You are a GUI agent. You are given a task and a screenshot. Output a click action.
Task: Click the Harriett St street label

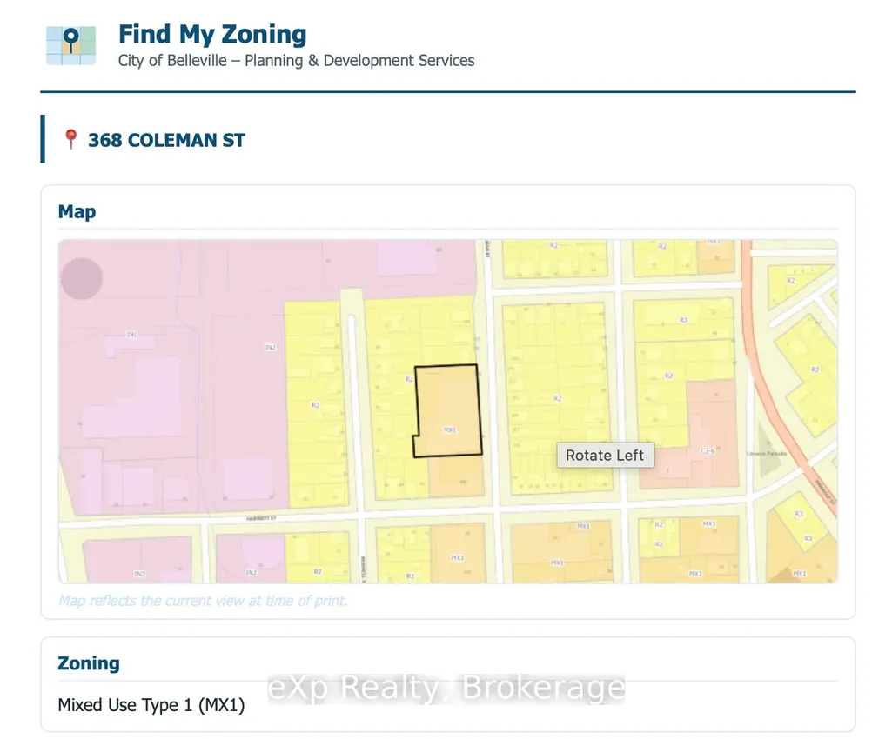[x=261, y=518]
